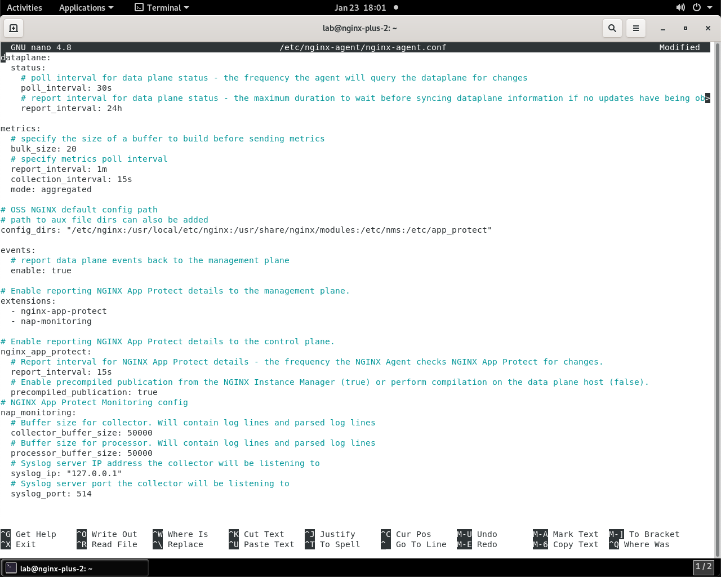The image size is (721, 577).
Task: Click the ^U Paste Text shortcut
Action: 262,544
